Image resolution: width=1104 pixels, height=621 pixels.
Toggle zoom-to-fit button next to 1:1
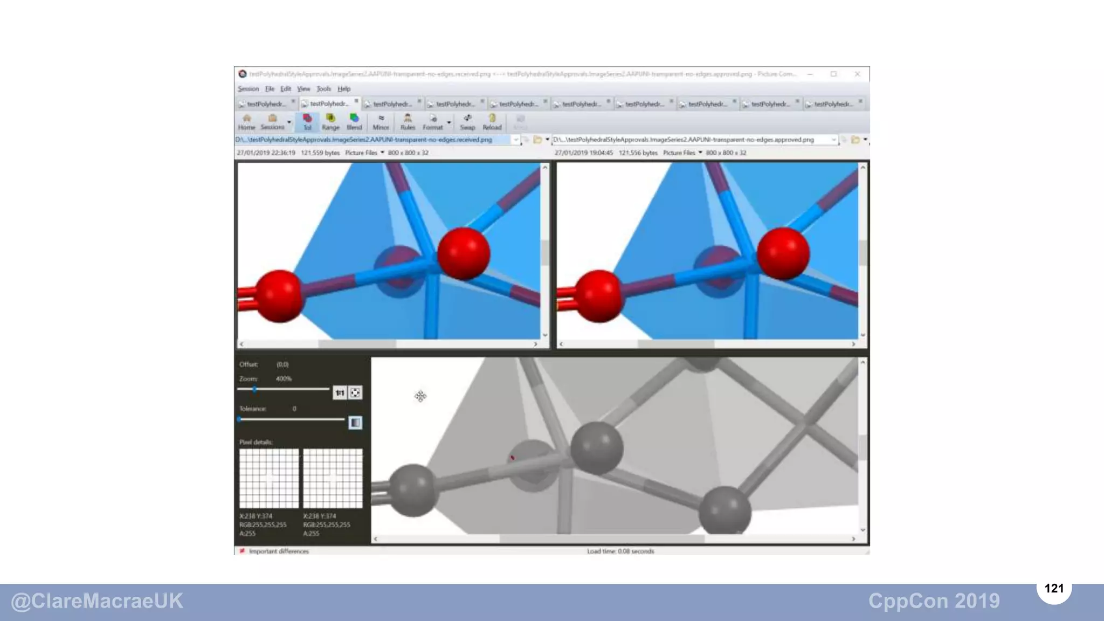point(355,393)
